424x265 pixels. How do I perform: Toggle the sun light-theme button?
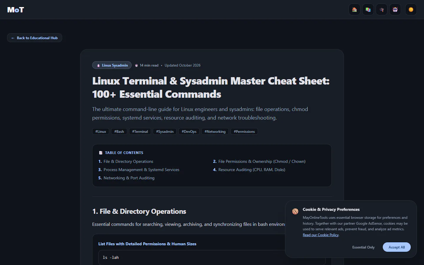[411, 9]
